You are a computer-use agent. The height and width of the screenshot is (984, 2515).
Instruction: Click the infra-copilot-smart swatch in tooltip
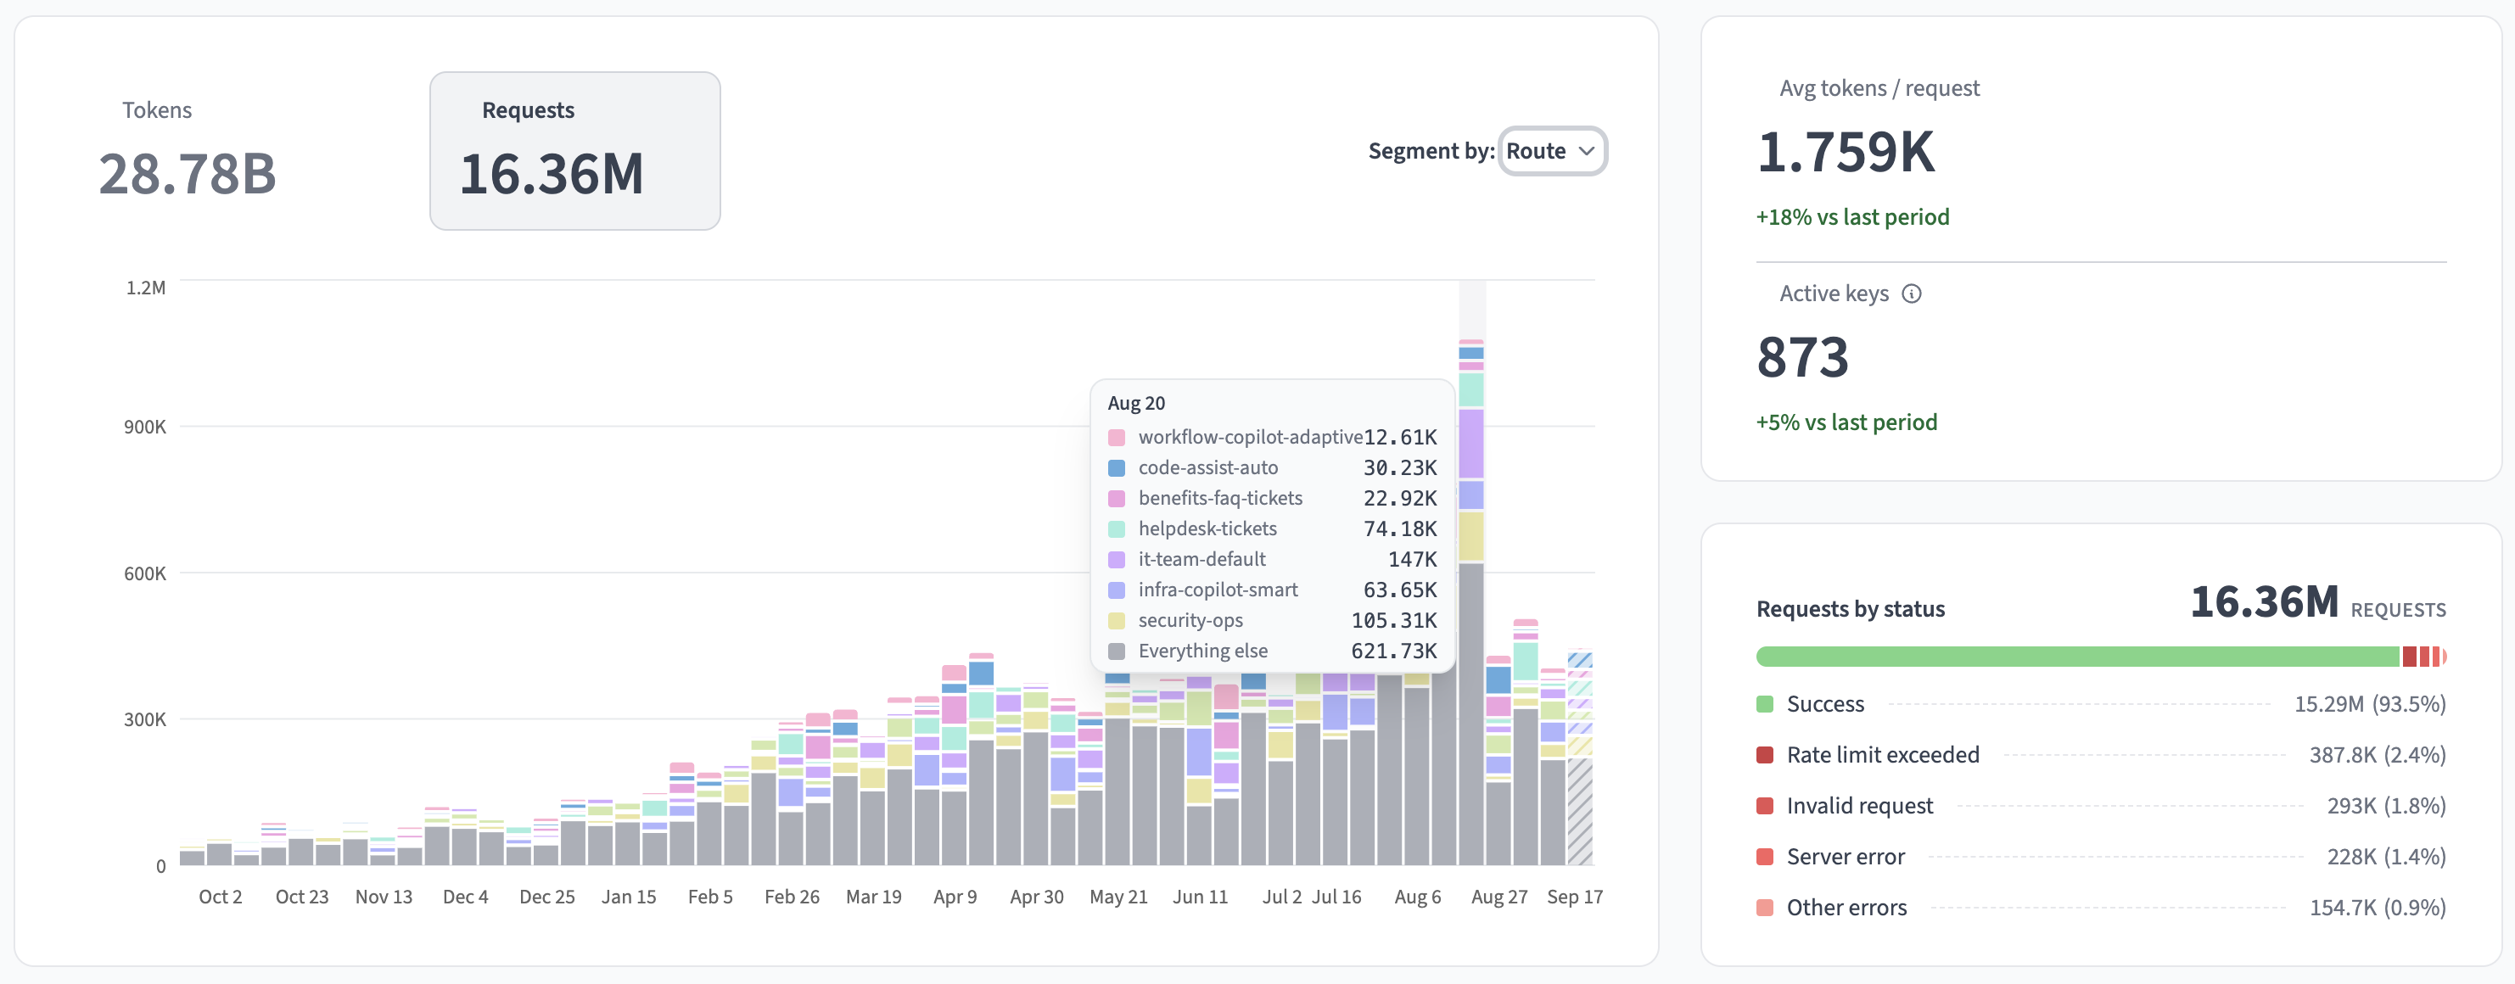click(x=1117, y=590)
